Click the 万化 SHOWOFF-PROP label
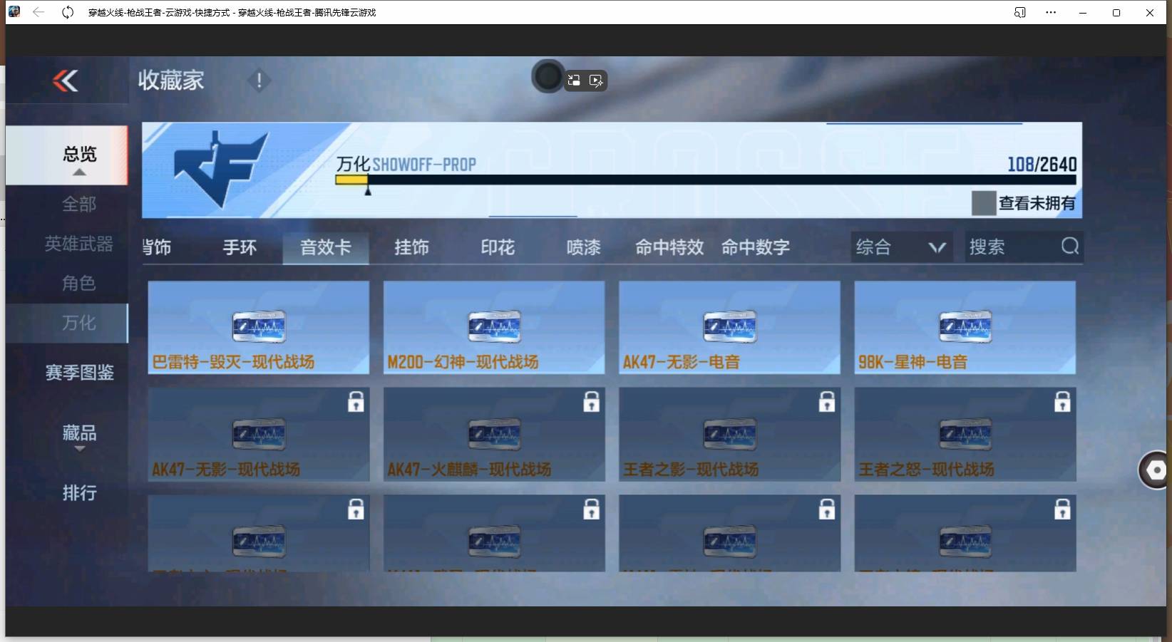This screenshot has width=1172, height=642. click(406, 165)
